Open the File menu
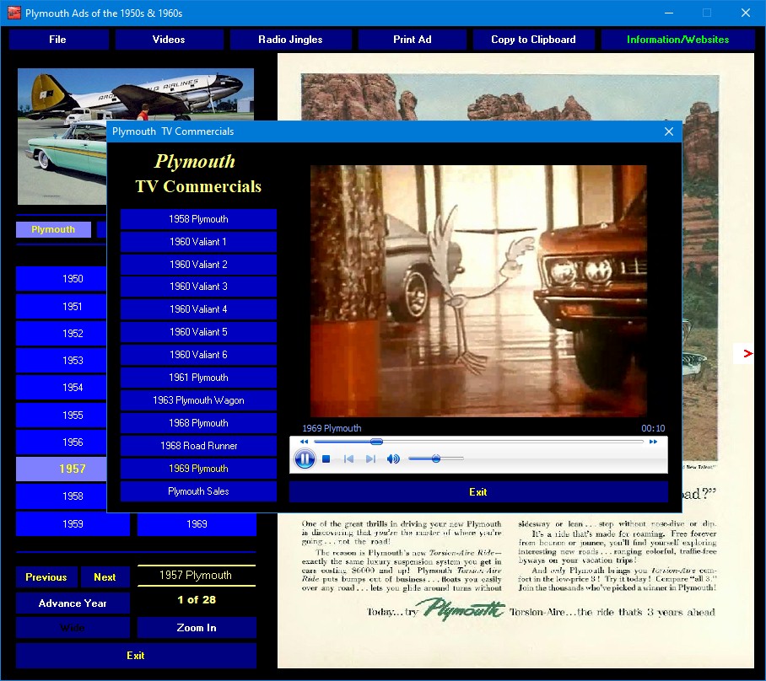 (58, 40)
